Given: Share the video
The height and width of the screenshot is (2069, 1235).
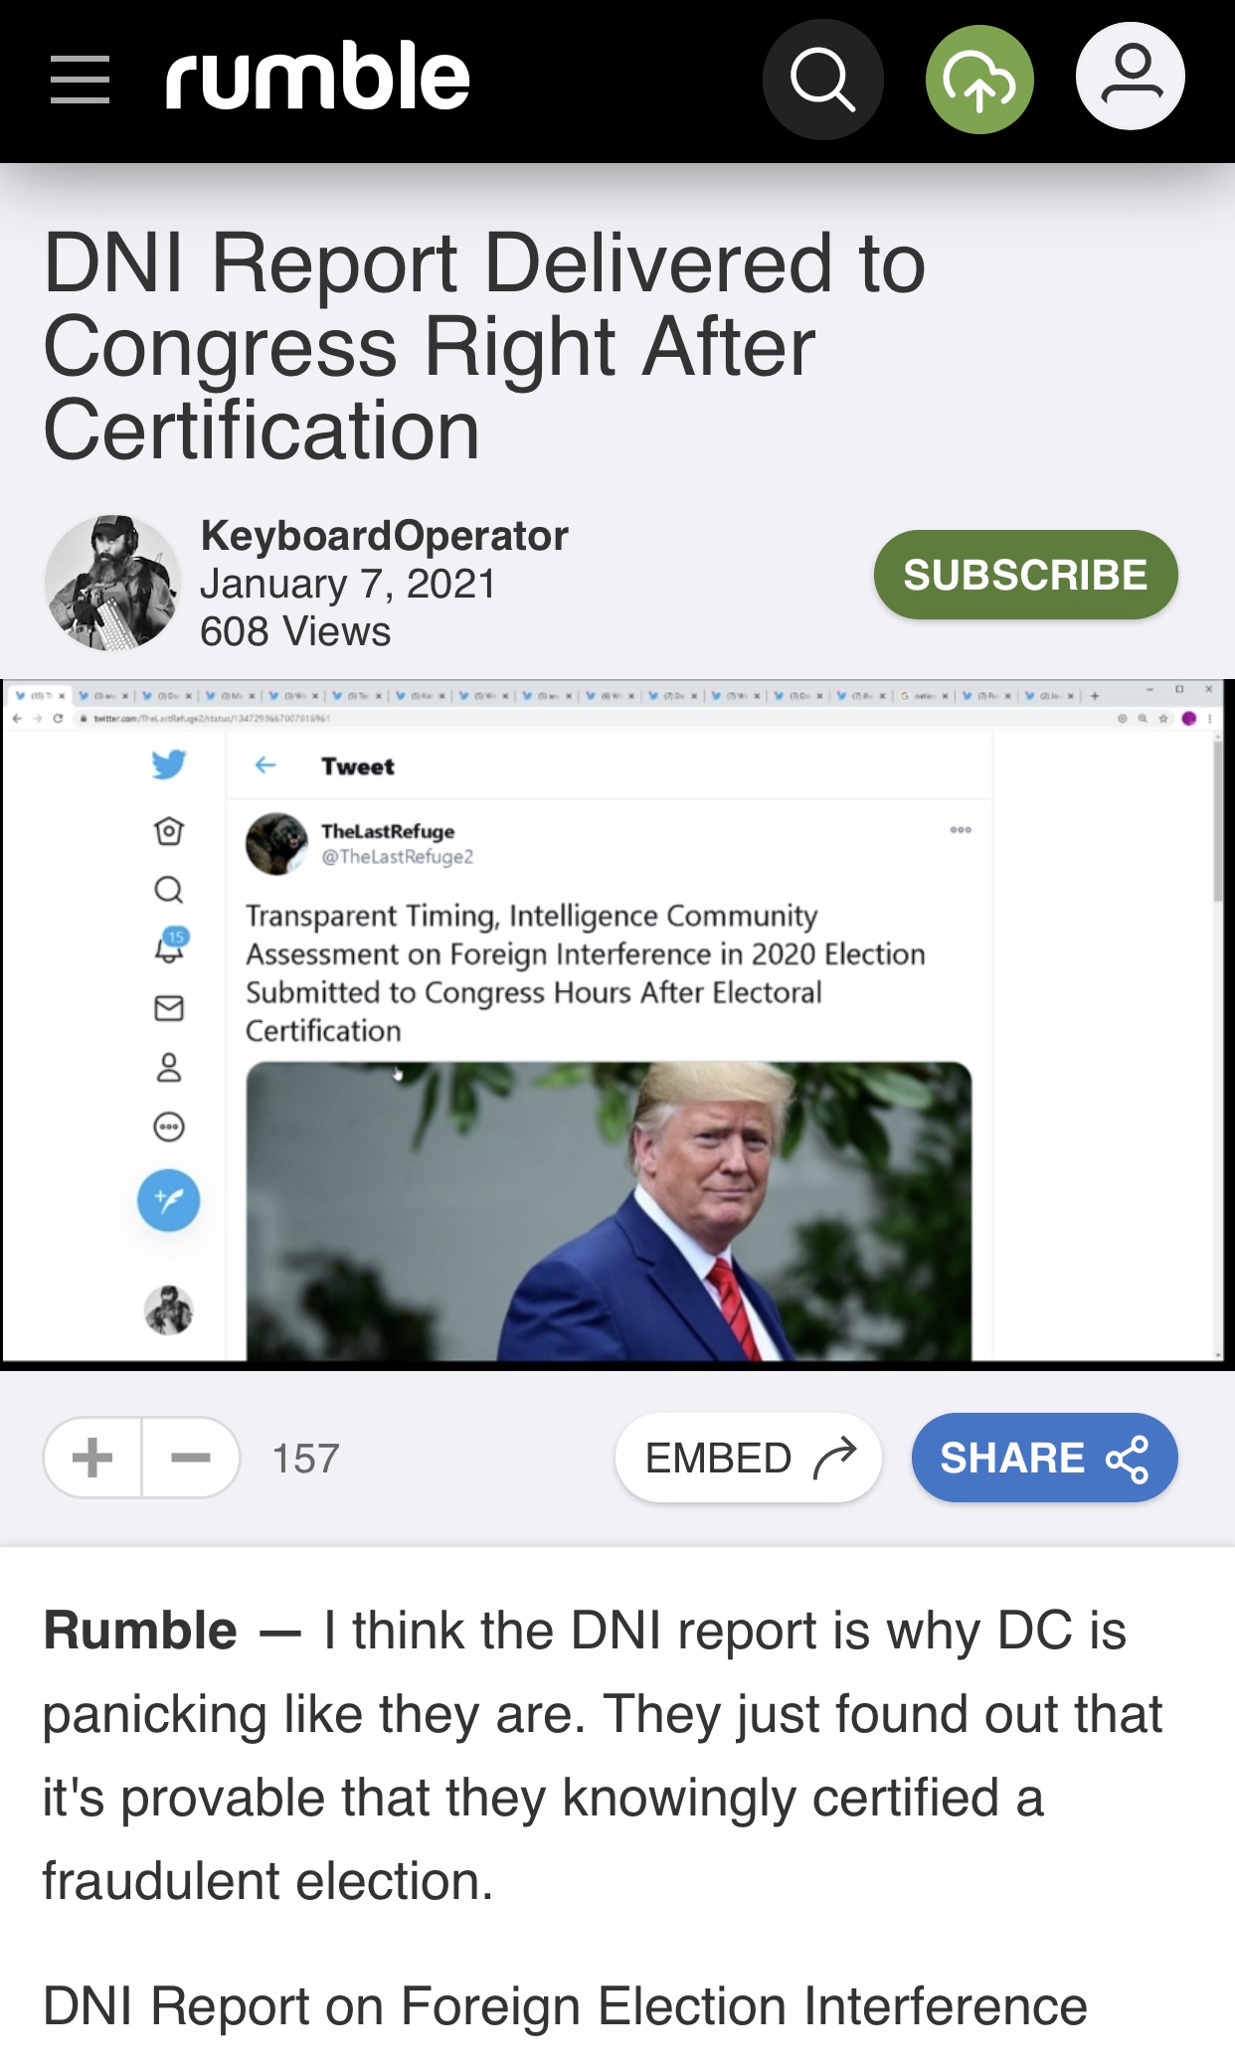Looking at the screenshot, I should (x=1044, y=1458).
